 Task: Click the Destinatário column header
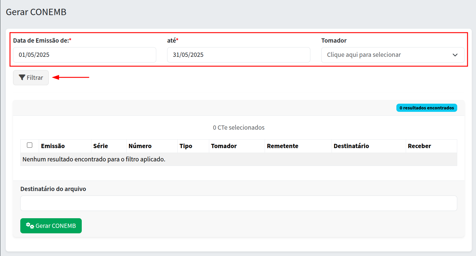pos(351,146)
